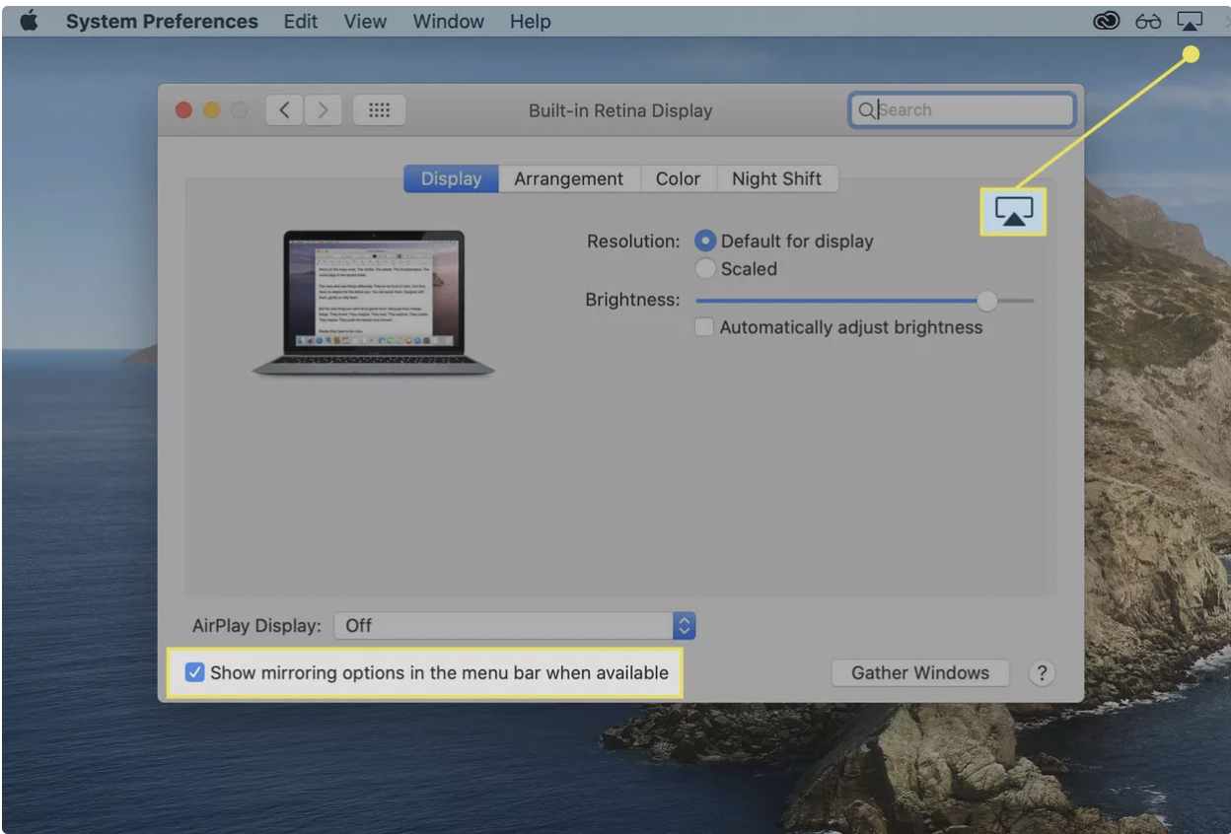Viewport: 1231px width, 834px height.
Task: Choose Default for display resolution
Action: [706, 241]
